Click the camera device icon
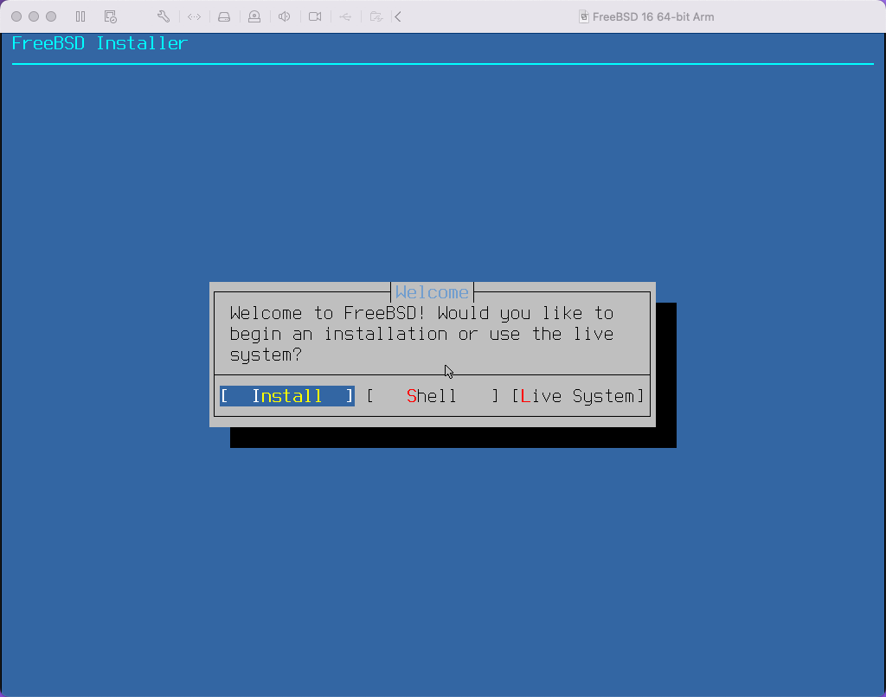886x697 pixels. point(315,17)
